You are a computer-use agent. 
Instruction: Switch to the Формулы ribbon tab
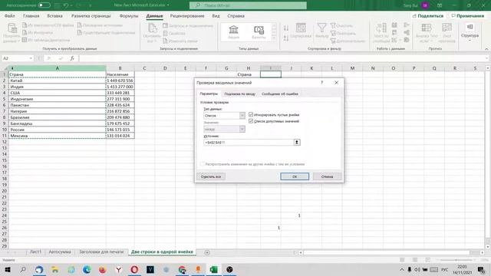[x=129, y=15]
